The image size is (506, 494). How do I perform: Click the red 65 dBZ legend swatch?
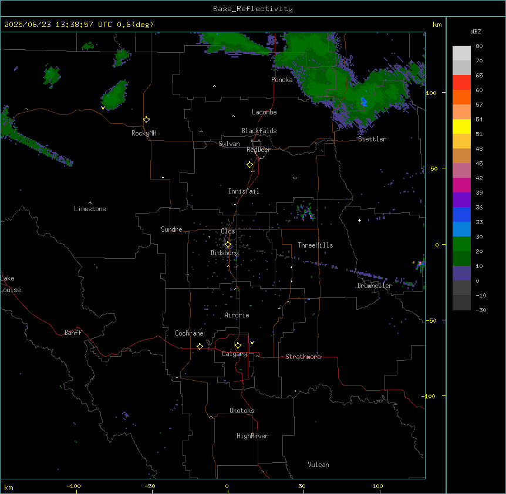(461, 82)
